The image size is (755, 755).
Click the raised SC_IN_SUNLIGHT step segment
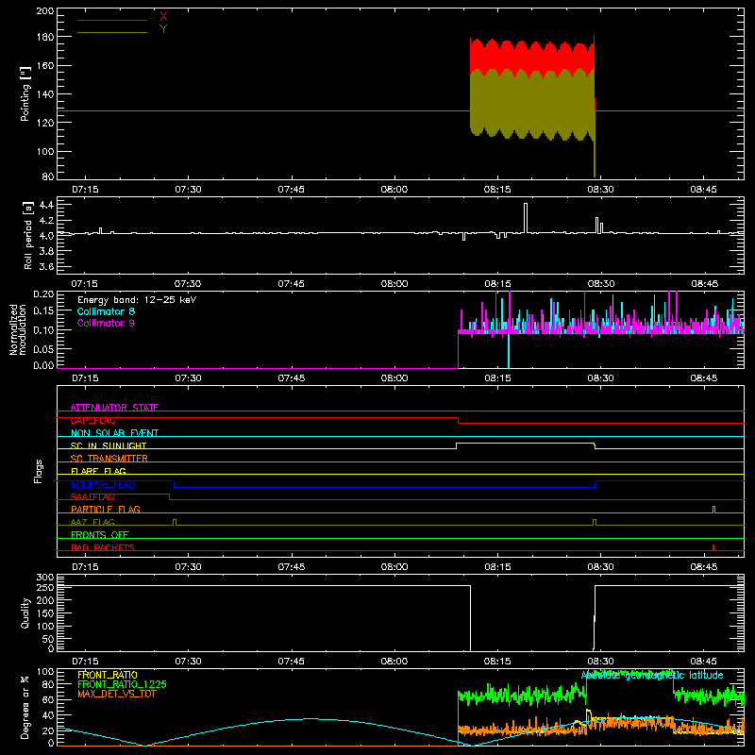click(x=526, y=444)
